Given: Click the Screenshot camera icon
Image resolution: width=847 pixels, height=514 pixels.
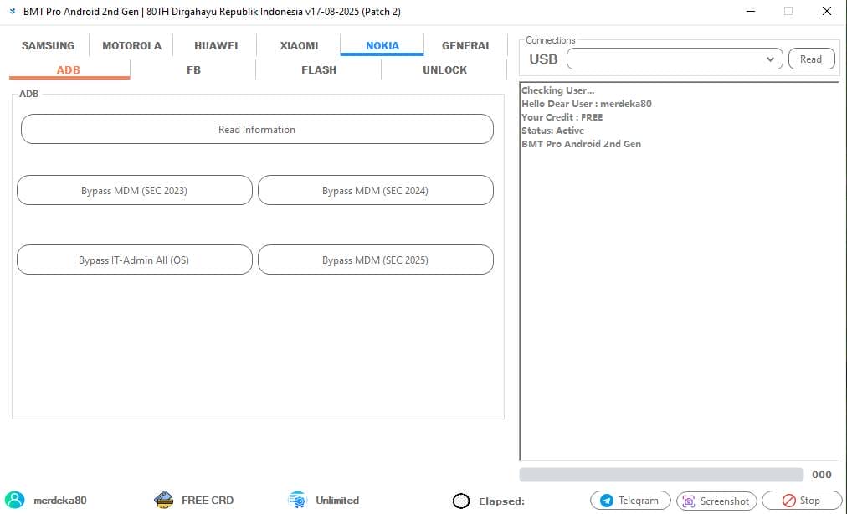Looking at the screenshot, I should [x=689, y=501].
